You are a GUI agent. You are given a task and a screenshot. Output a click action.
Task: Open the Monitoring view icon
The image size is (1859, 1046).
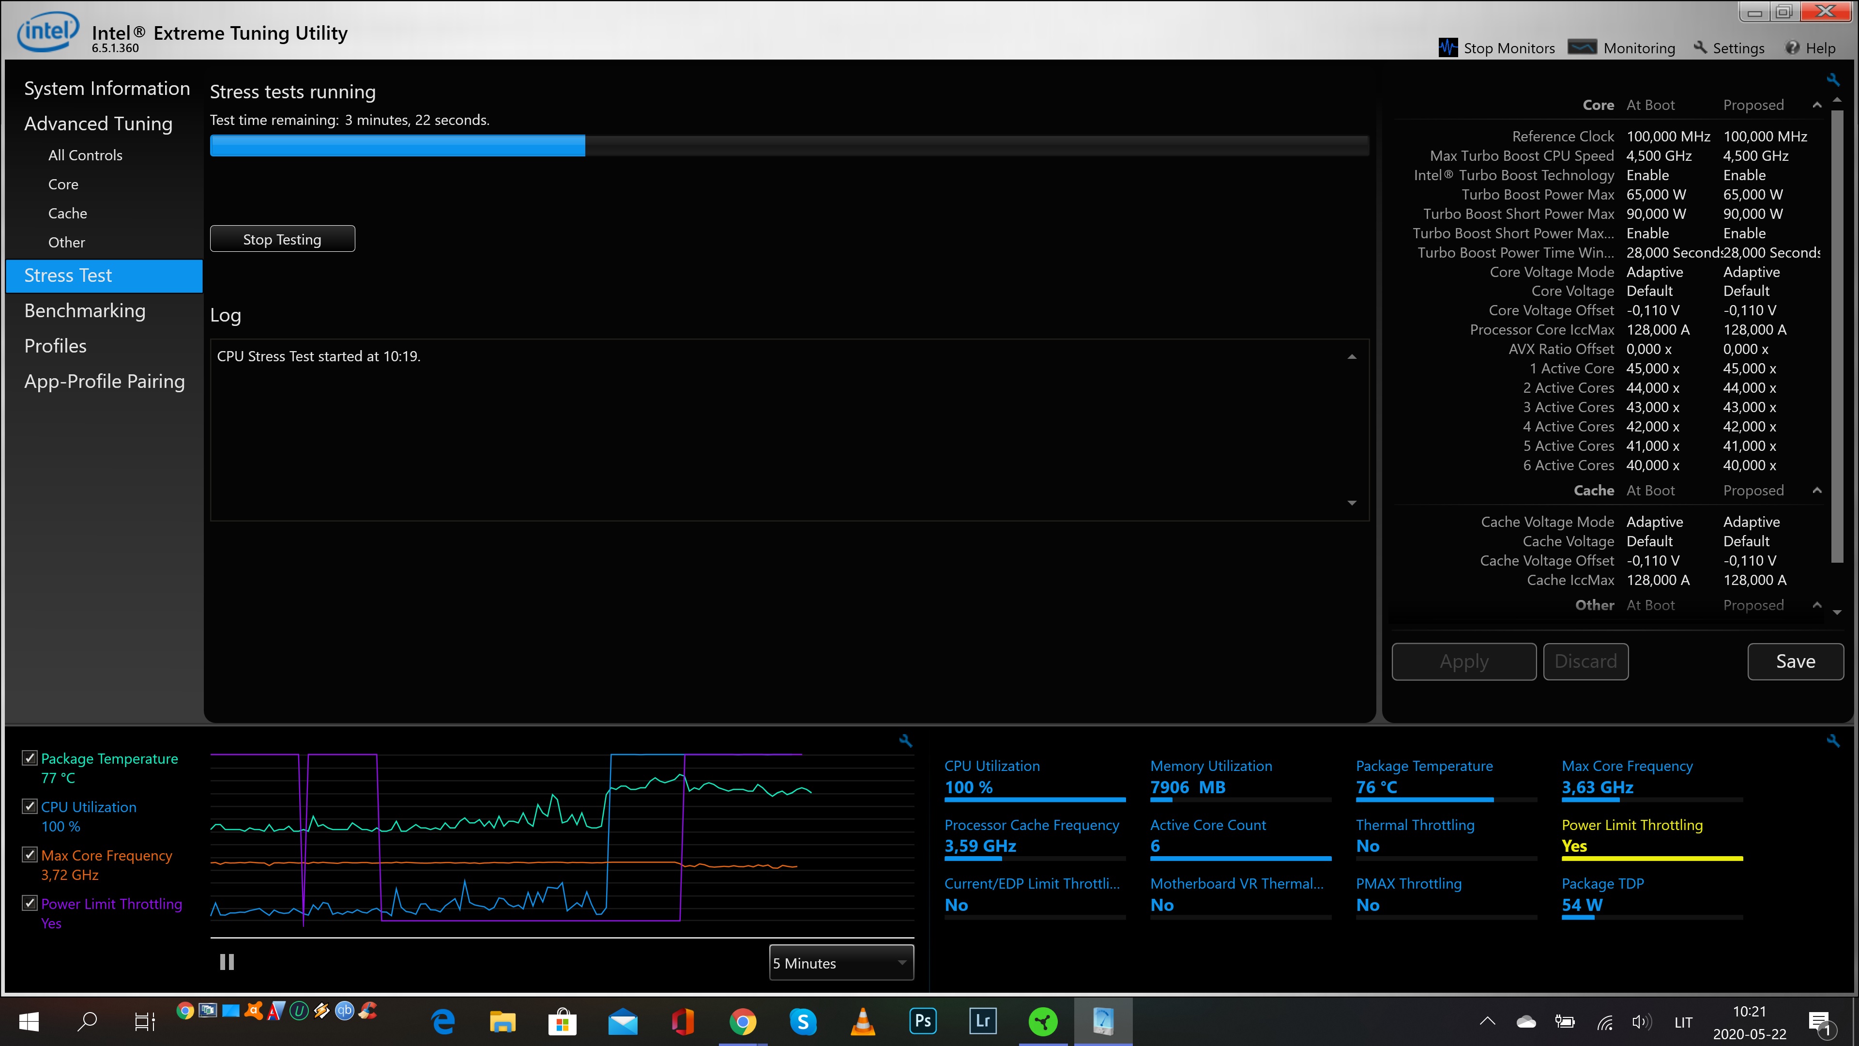[1582, 47]
